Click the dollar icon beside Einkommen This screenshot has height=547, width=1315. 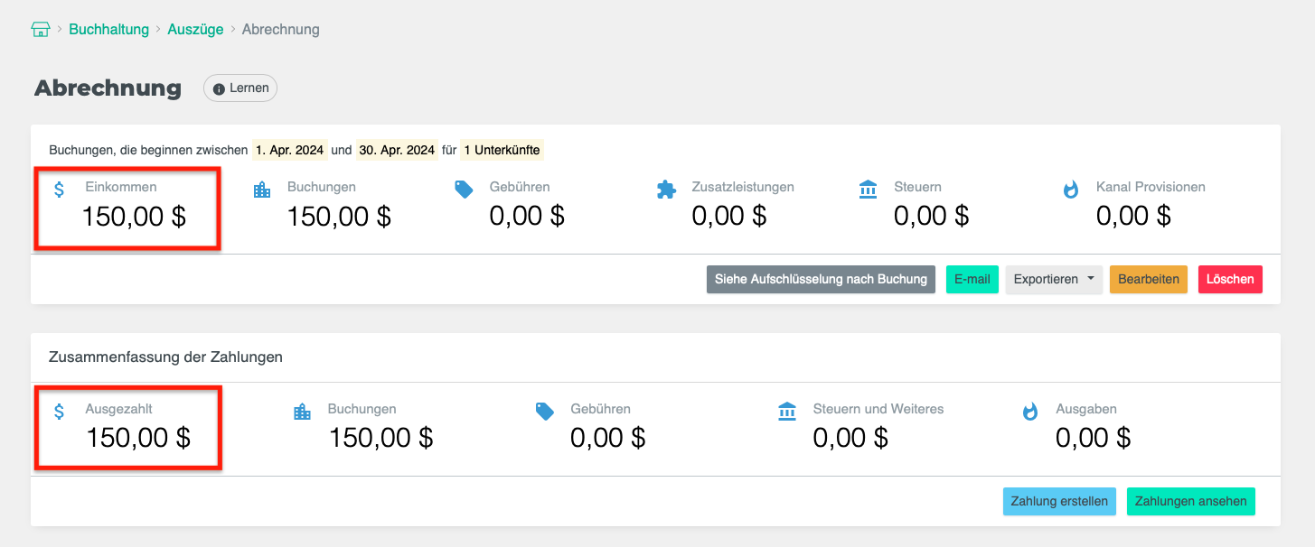(x=60, y=190)
